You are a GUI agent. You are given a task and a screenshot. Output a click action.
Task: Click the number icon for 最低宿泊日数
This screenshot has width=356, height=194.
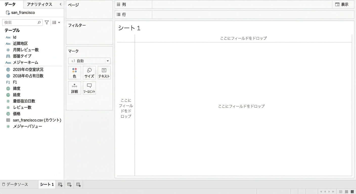pos(8,101)
